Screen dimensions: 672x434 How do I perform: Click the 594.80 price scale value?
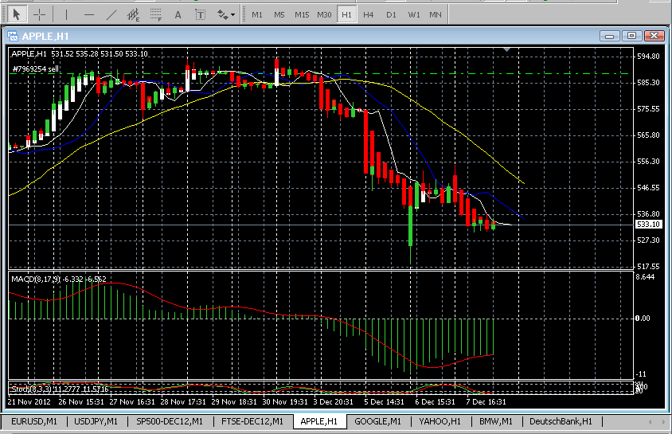[x=648, y=56]
